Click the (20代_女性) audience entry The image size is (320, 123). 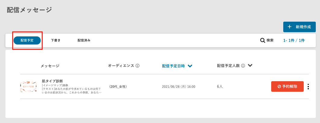tap(118, 87)
